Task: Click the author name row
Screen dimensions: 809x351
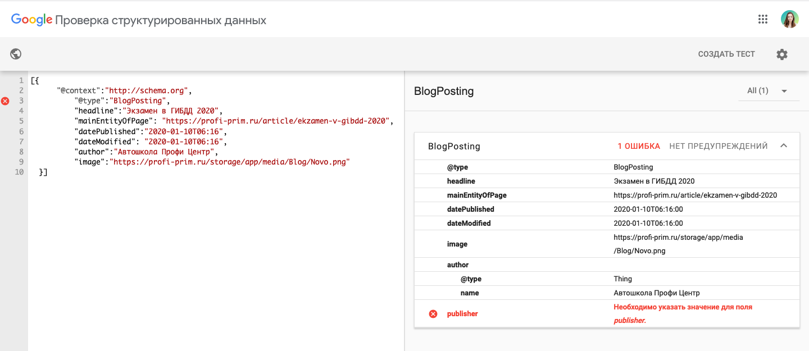Action: [607, 293]
